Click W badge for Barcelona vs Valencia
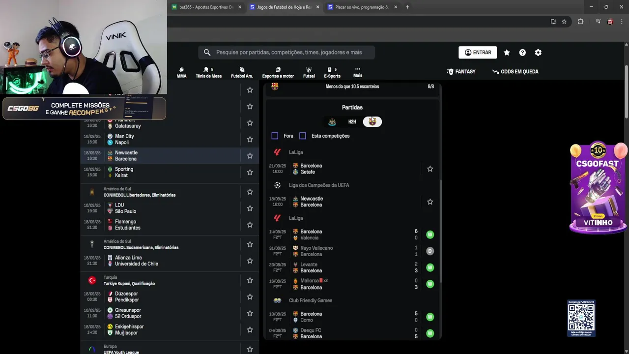629x354 pixels. click(430, 235)
